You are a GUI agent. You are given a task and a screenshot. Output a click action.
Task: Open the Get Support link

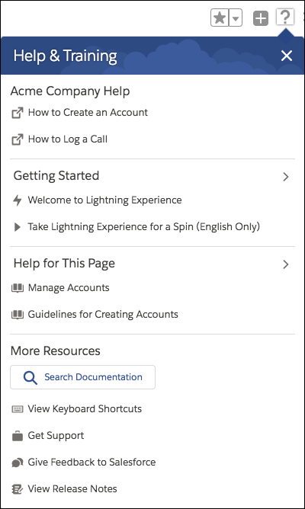pos(56,436)
